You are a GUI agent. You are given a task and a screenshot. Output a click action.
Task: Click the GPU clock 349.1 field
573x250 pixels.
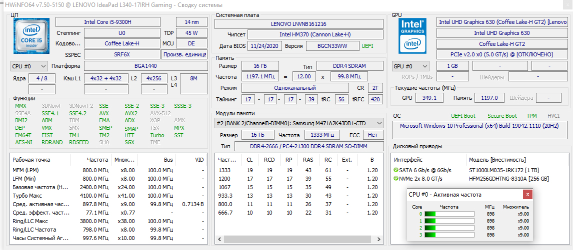point(429,98)
